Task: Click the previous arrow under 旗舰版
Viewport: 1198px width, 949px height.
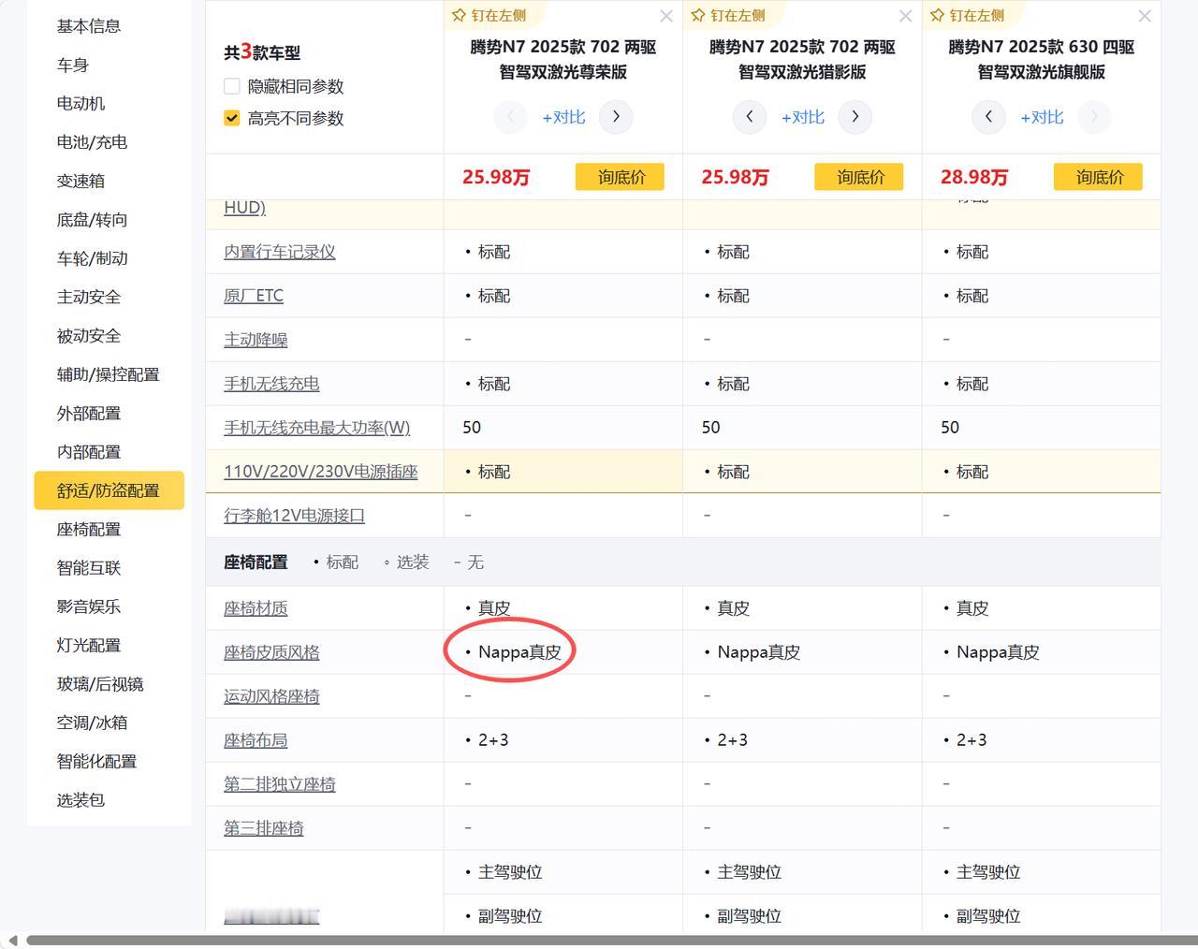Action: [x=988, y=117]
